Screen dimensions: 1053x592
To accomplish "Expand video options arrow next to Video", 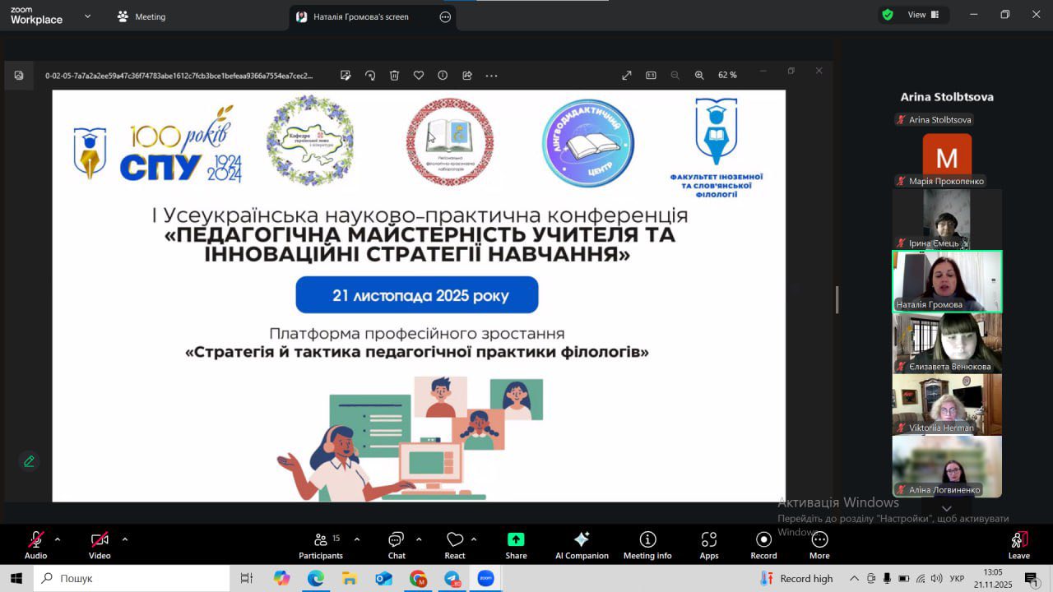I will 125,539.
